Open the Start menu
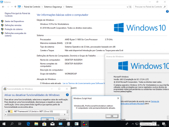Viewport: 169px width, 127px height. click(x=4, y=124)
